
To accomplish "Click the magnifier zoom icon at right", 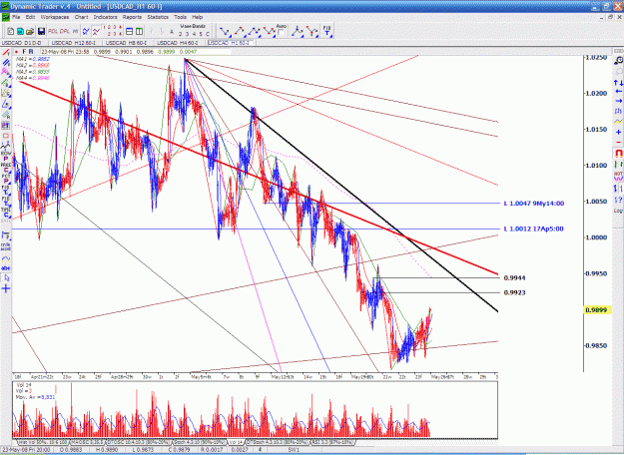I will point(618,61).
